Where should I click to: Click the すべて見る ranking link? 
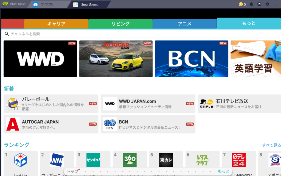tap(271, 145)
